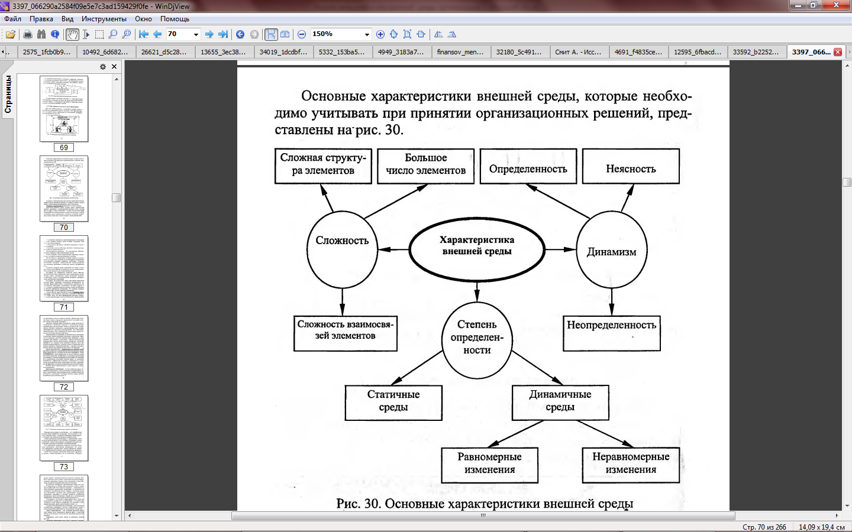This screenshot has height=532, width=852.
Task: Open the thumbnails panel settings gear
Action: [103, 67]
